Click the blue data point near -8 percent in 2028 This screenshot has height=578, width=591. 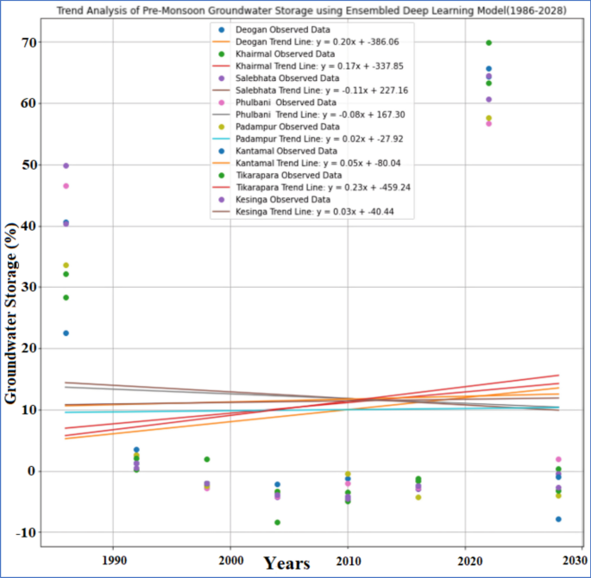click(x=558, y=519)
